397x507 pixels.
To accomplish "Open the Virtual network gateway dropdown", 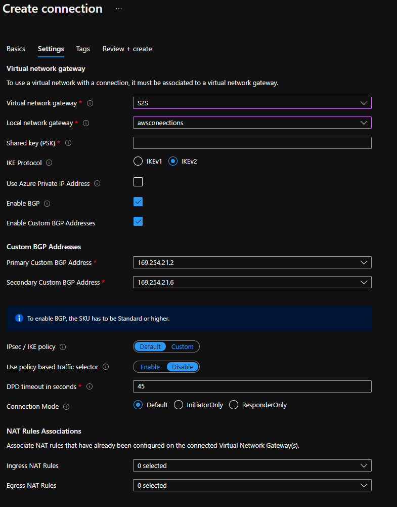I will (364, 103).
